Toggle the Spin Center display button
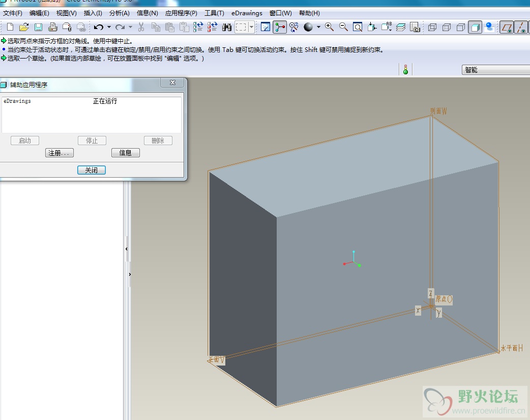 pos(280,27)
